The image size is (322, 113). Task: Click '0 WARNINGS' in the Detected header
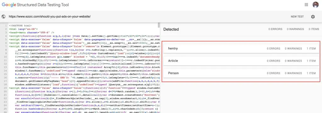tap(295, 29)
